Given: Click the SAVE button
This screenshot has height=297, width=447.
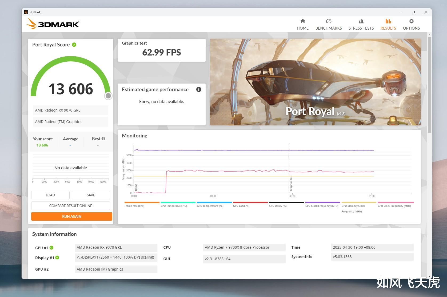Looking at the screenshot, I should point(91,195).
